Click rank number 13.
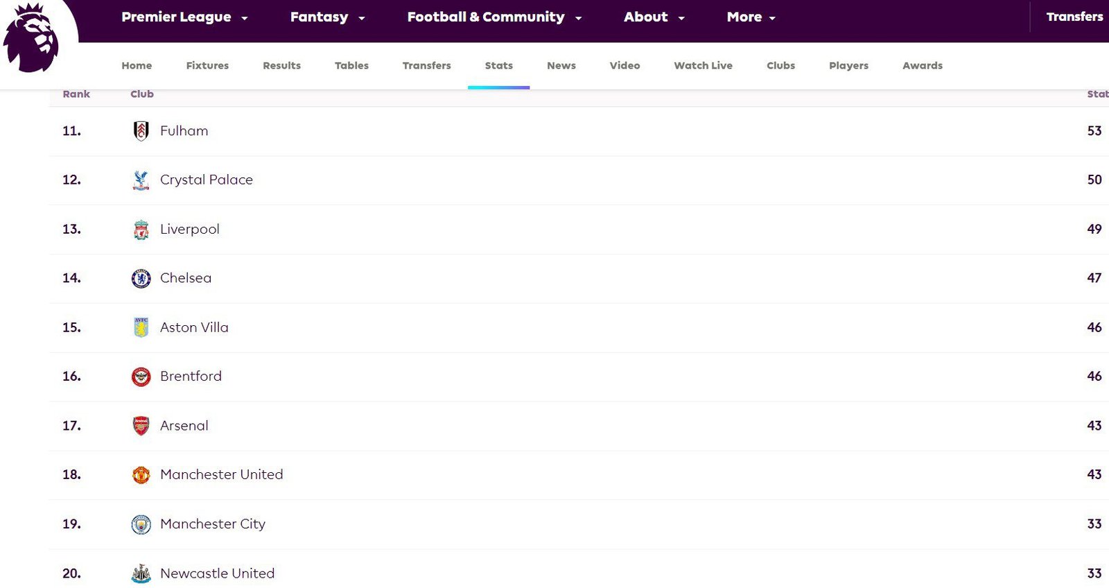Viewport: 1109px width, 588px height. coord(71,230)
